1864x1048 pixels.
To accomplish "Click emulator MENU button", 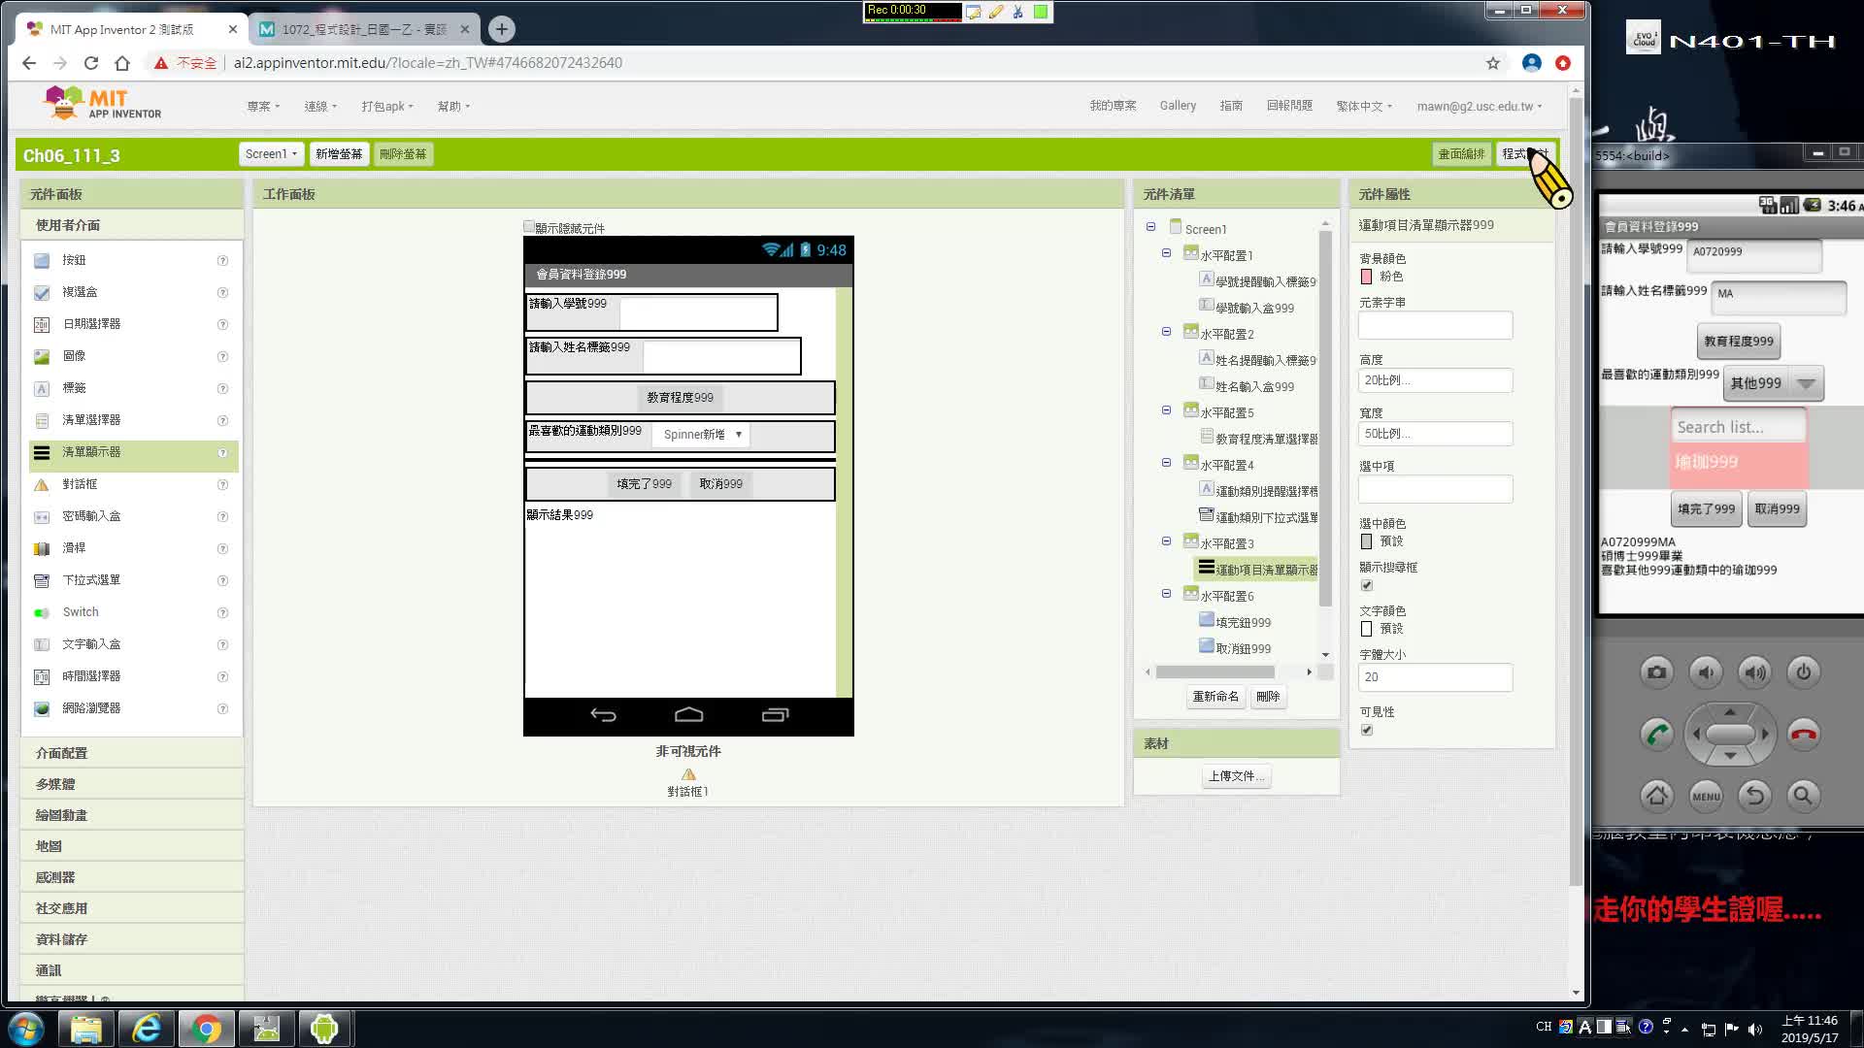I will (x=1706, y=796).
